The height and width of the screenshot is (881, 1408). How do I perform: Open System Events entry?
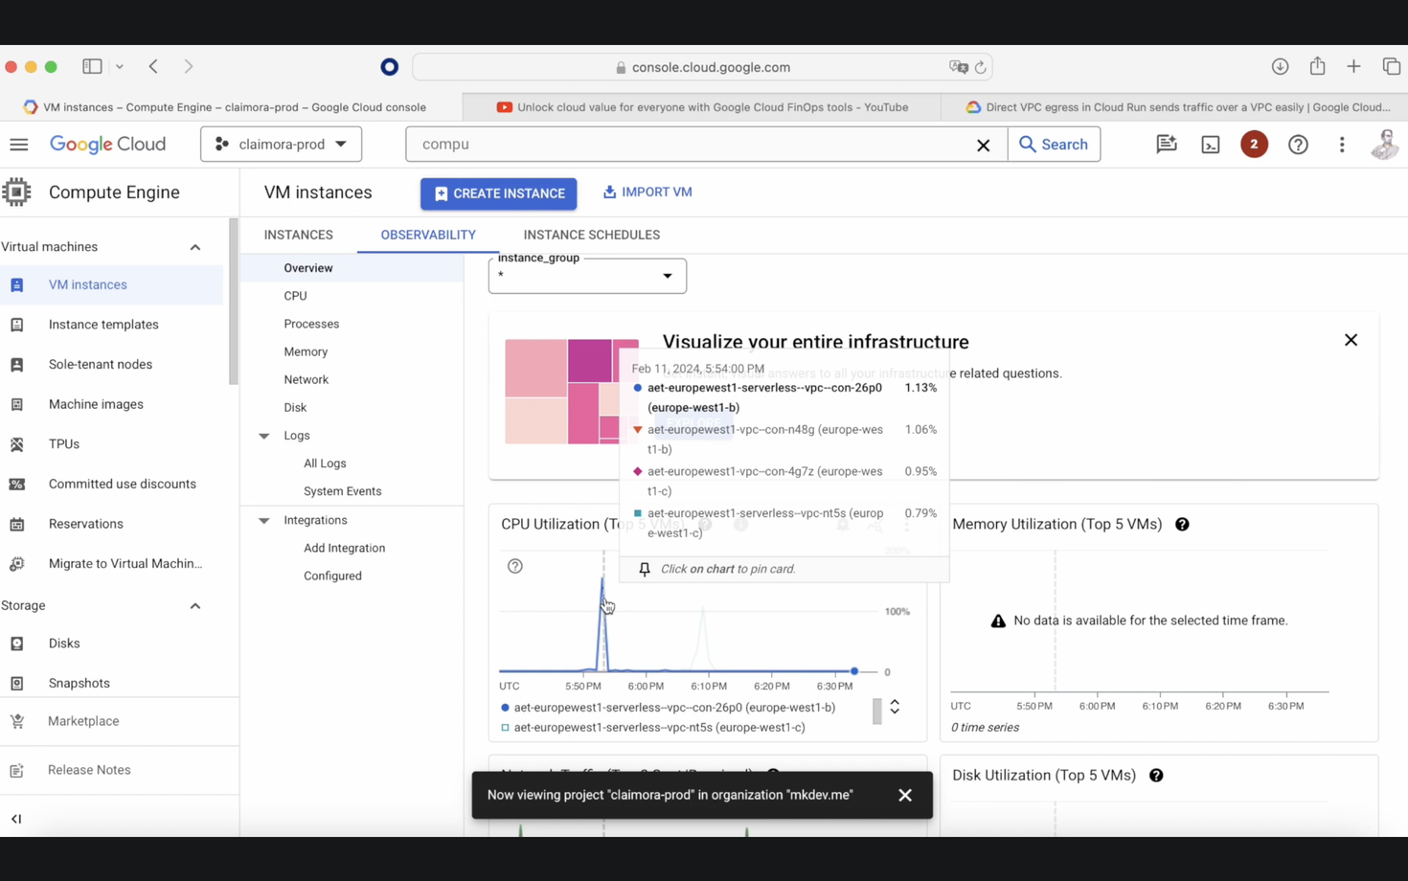tap(342, 491)
